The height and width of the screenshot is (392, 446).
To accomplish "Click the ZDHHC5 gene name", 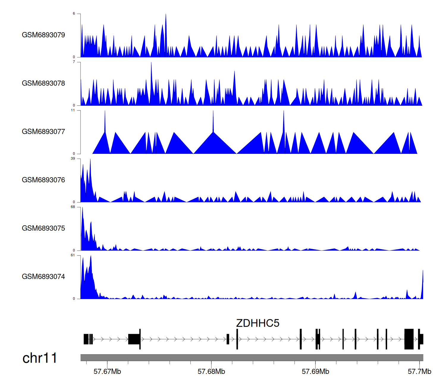I will click(x=257, y=323).
